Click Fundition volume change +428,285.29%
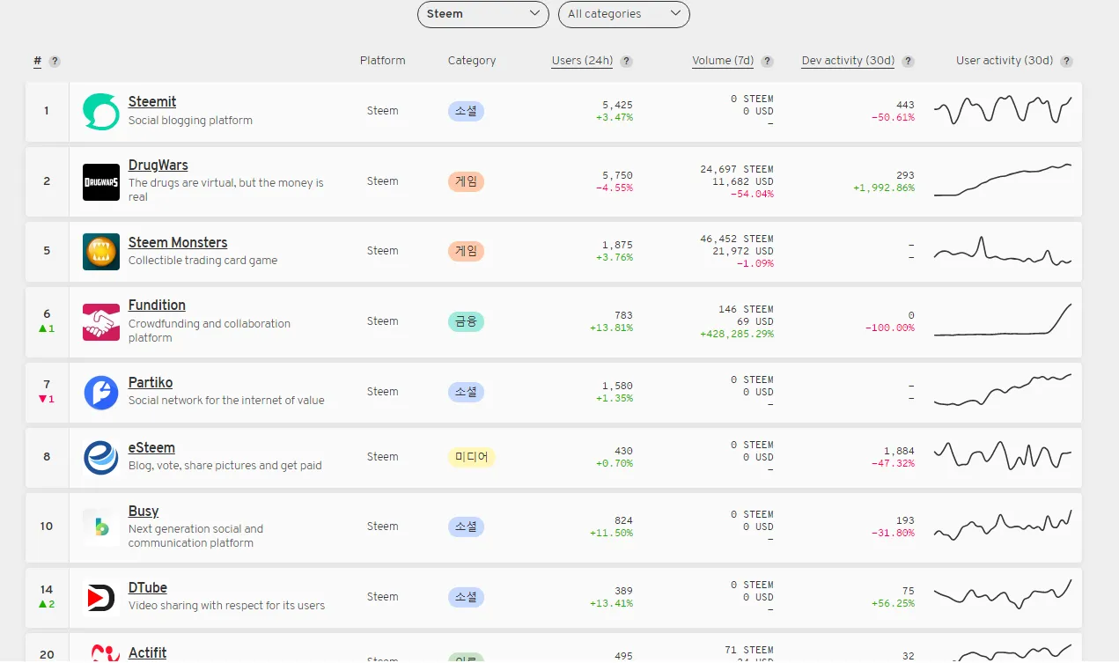 (x=737, y=335)
